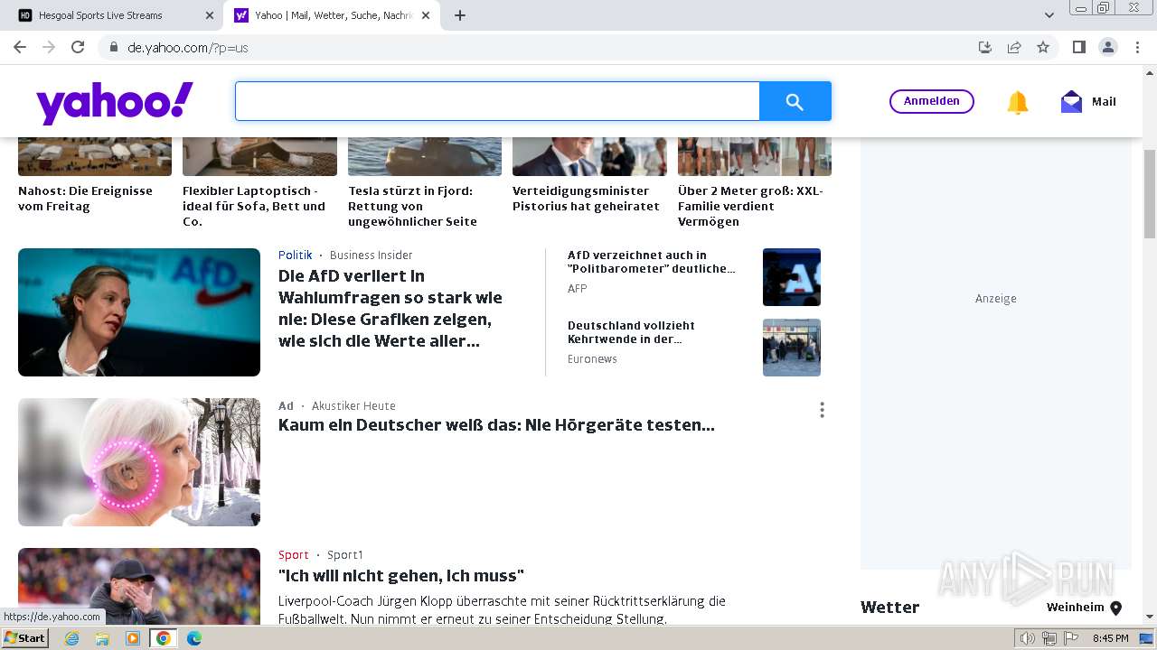1157x650 pixels.
Task: Open ad options three-dot menu
Action: [x=822, y=410]
